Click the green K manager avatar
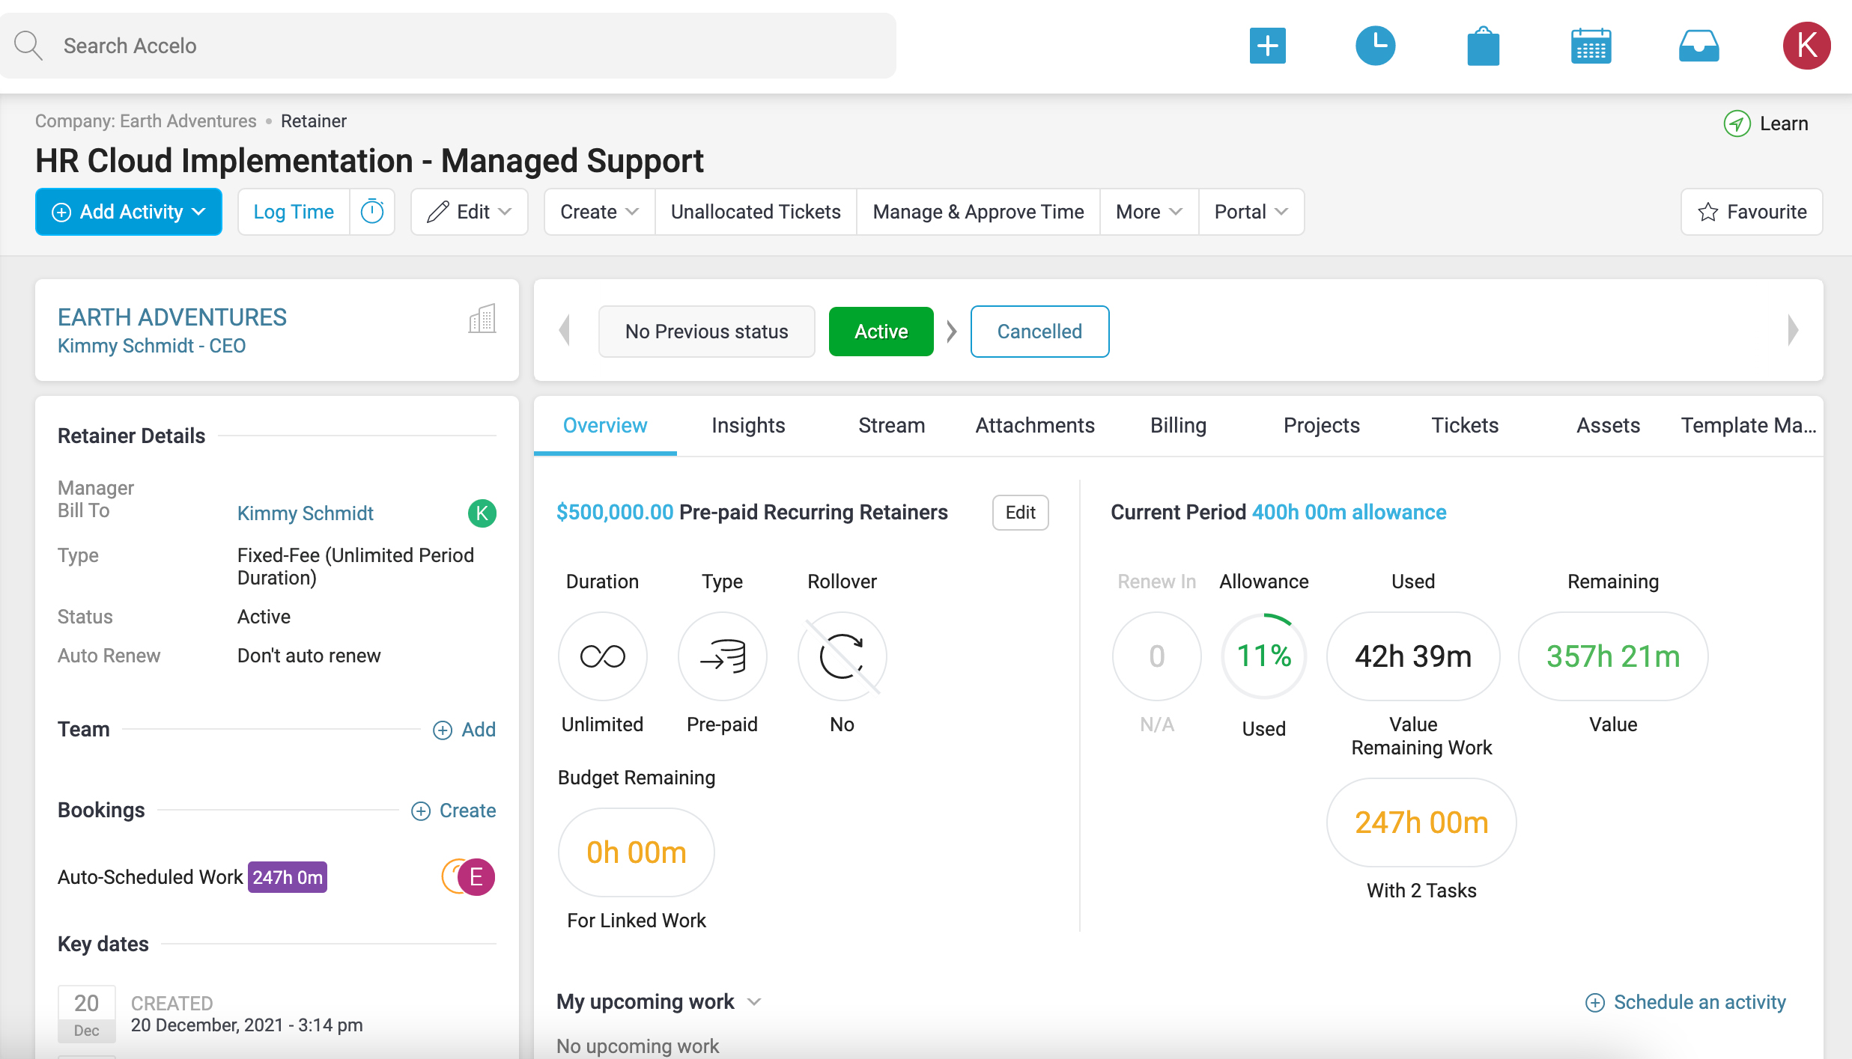The image size is (1852, 1059). 482,513
